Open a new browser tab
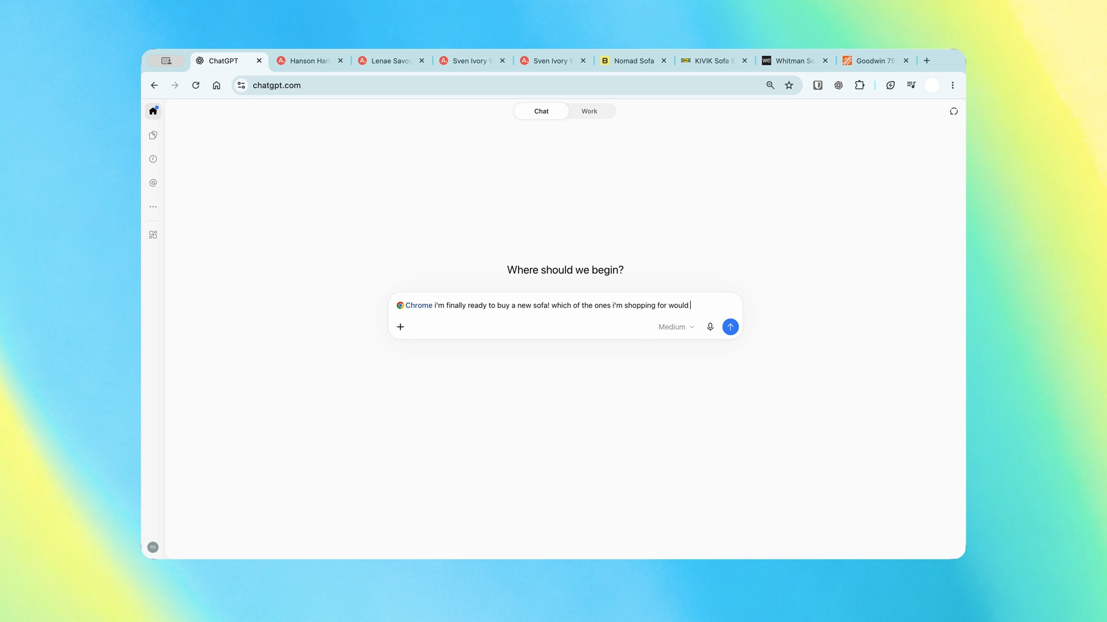The width and height of the screenshot is (1107, 622). [x=927, y=60]
